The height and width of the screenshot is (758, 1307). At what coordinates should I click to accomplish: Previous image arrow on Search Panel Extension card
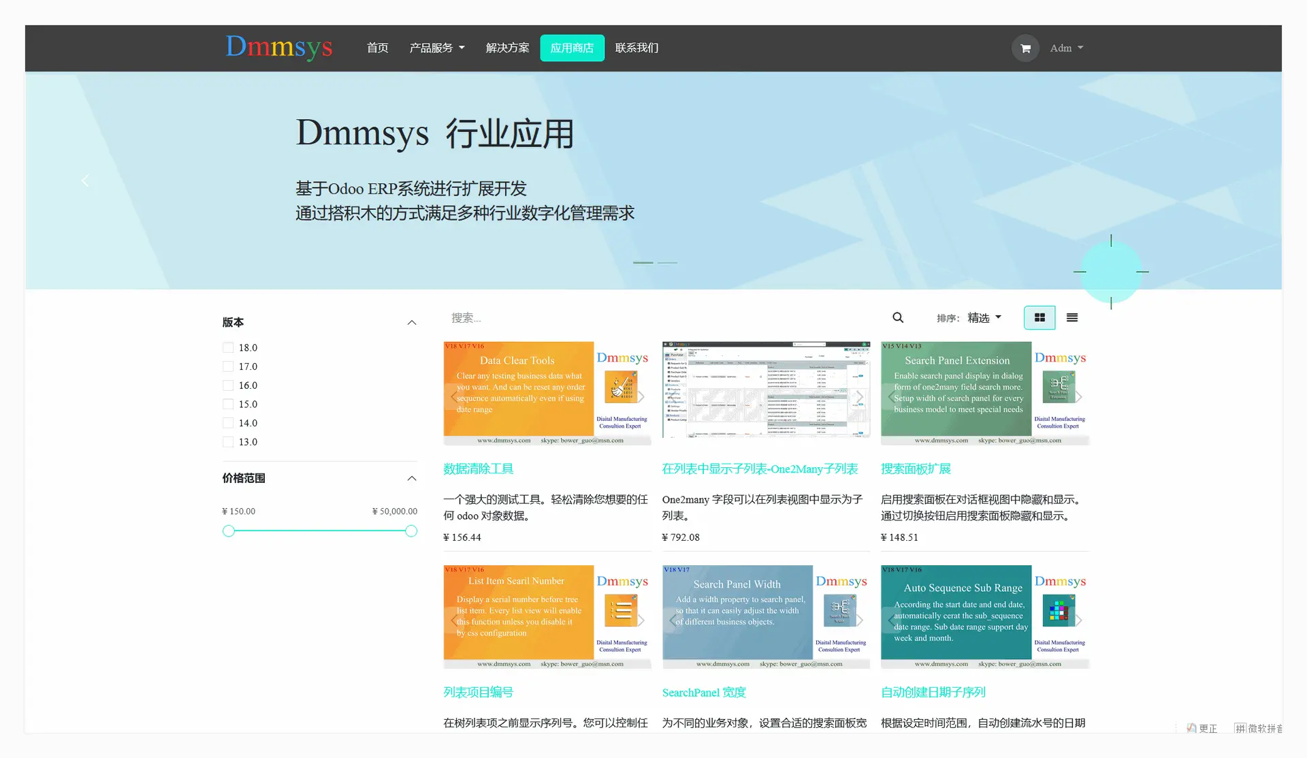click(891, 396)
